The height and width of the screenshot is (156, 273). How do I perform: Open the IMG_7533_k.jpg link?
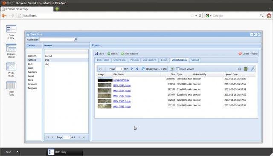click(122, 107)
